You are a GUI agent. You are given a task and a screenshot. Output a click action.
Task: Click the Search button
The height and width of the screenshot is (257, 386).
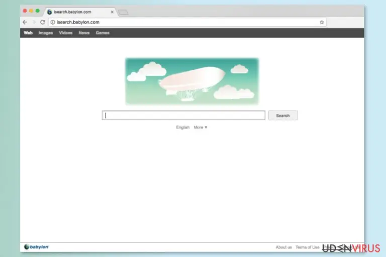pos(283,115)
